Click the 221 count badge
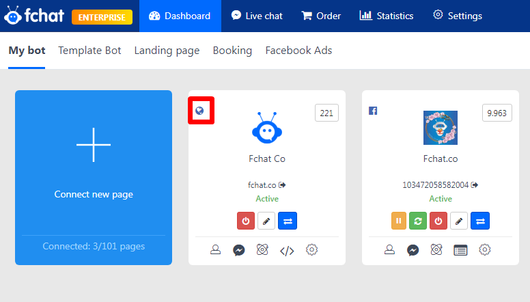 (x=326, y=113)
